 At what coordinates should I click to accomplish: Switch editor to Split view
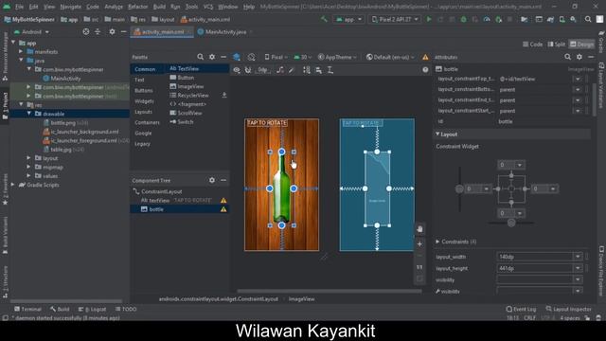point(557,45)
